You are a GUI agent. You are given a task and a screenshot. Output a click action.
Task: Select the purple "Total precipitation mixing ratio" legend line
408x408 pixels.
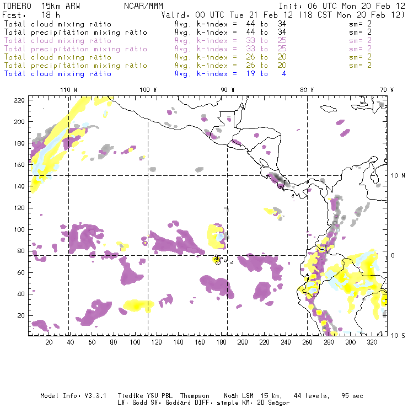coord(76,49)
